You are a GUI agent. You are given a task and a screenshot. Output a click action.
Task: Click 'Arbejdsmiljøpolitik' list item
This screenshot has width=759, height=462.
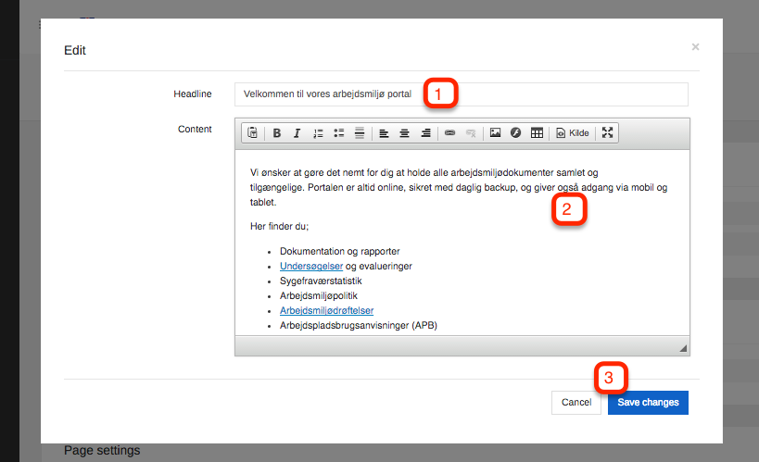(x=319, y=295)
